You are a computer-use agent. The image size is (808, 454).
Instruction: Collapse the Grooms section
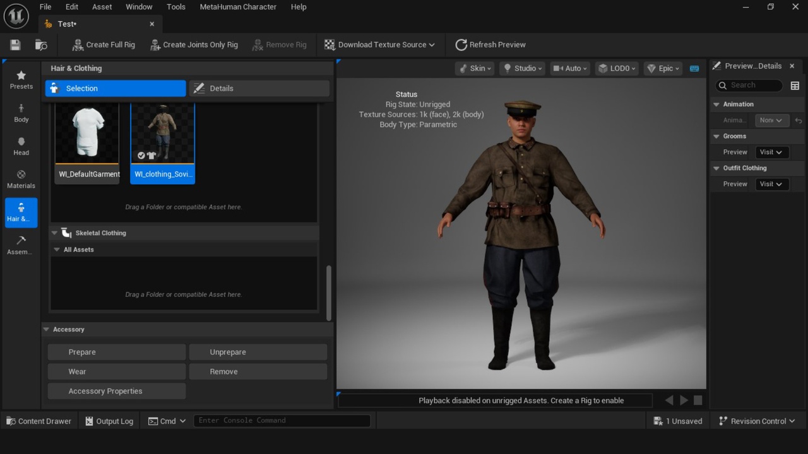tap(716, 136)
